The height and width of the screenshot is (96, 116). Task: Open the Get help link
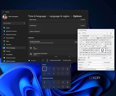pyautogui.click(x=33, y=60)
